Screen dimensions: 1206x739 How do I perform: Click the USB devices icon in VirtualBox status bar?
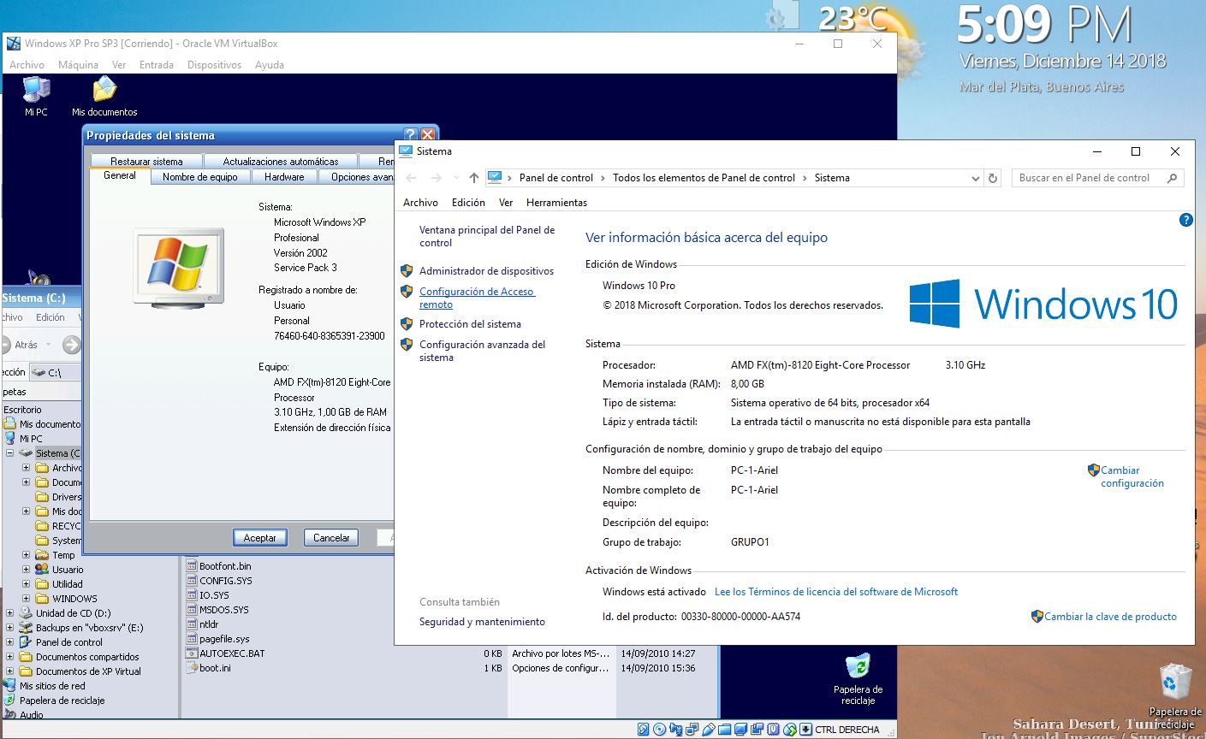tap(709, 730)
